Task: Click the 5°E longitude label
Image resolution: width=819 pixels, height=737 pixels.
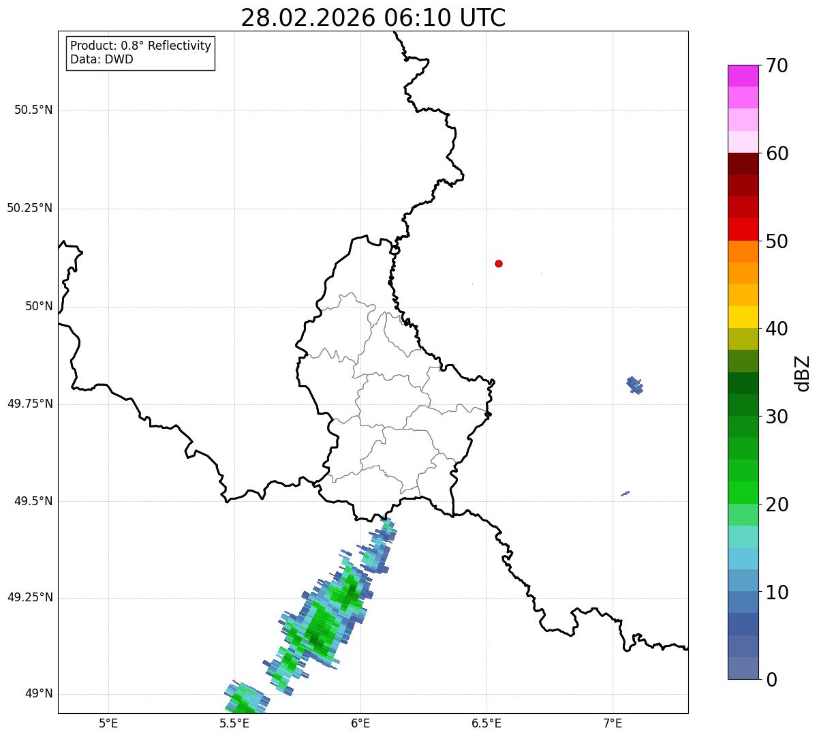Action: (108, 723)
